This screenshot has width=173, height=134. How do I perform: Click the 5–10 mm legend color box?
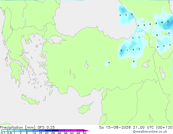point(30,130)
